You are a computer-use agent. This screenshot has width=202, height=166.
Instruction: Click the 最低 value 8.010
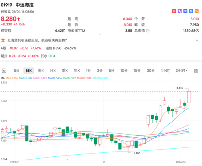pos(128,25)
